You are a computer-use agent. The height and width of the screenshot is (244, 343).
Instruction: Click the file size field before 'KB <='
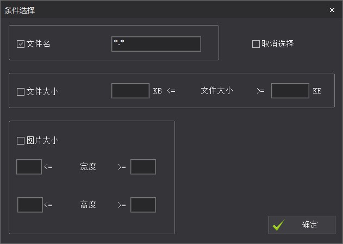tap(130, 91)
